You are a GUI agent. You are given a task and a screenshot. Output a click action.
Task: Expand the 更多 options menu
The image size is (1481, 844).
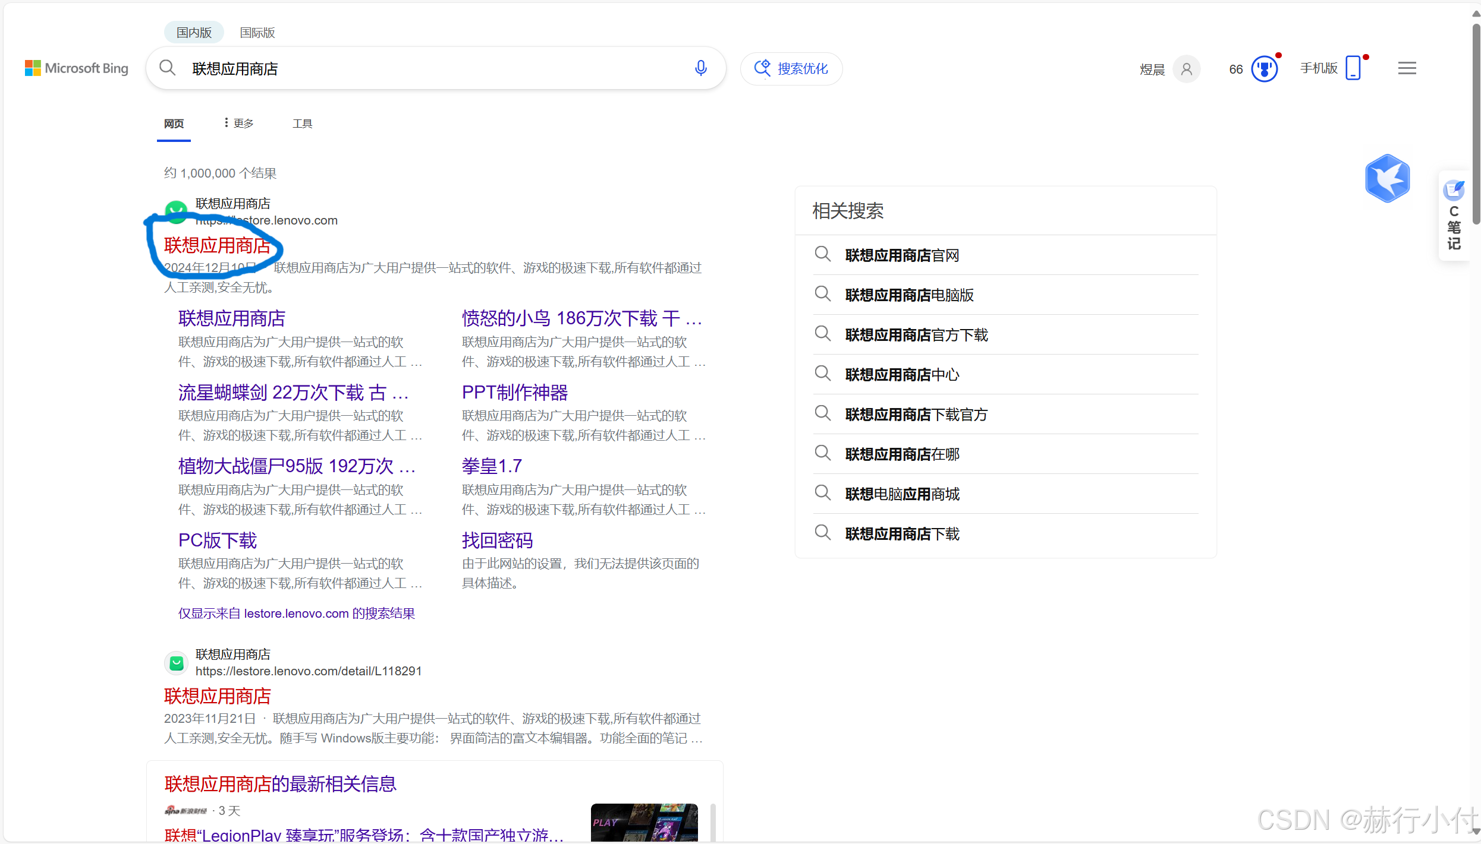[x=239, y=123]
